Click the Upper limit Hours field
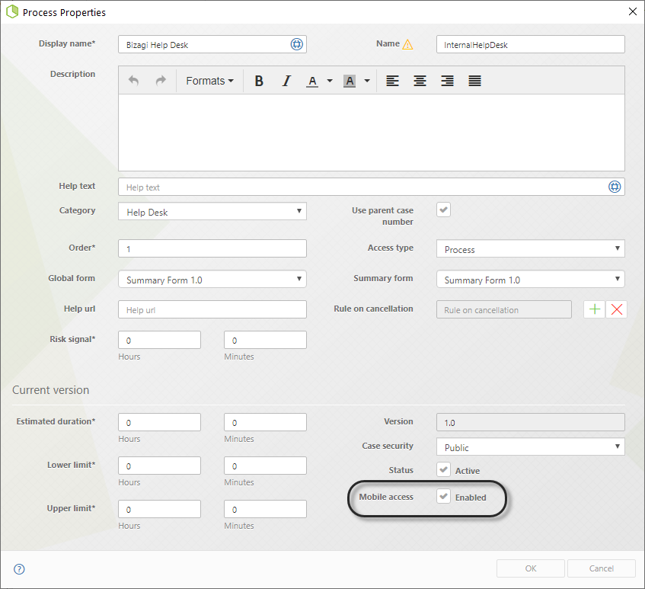The image size is (645, 589). [x=160, y=509]
